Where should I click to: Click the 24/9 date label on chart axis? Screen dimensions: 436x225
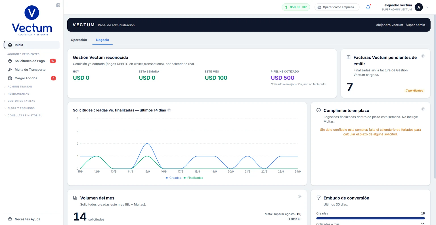pos(297,171)
